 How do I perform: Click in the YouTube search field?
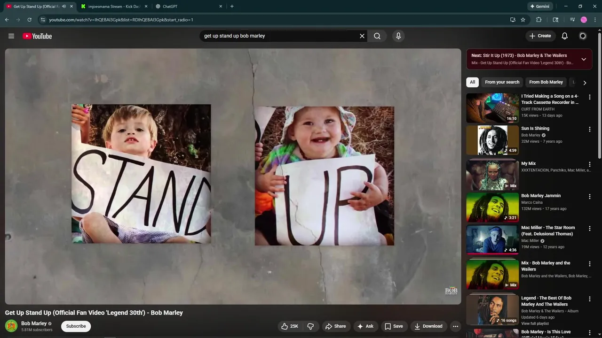point(279,36)
